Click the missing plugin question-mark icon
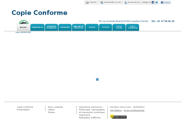 coord(97,79)
